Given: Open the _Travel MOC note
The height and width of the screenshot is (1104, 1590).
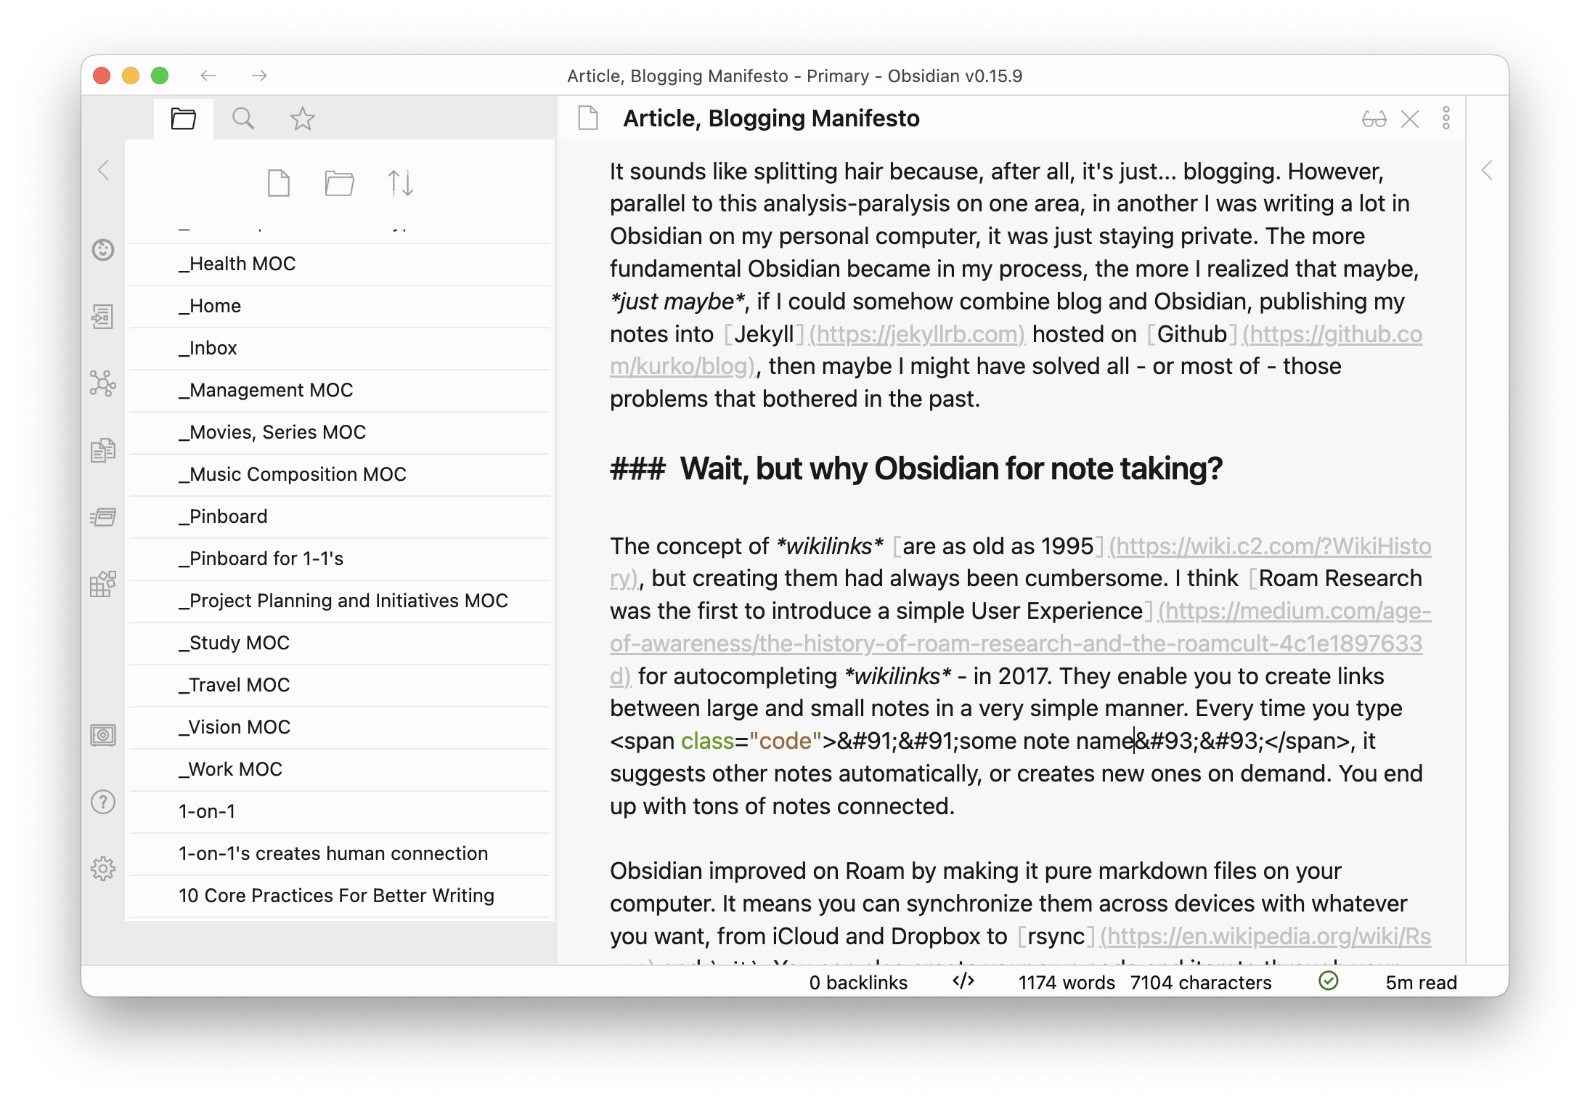Looking at the screenshot, I should [340, 685].
